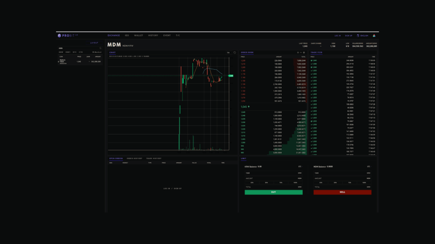
Task: Click the colorful theme icon in top-right corner
Action: 374,36
